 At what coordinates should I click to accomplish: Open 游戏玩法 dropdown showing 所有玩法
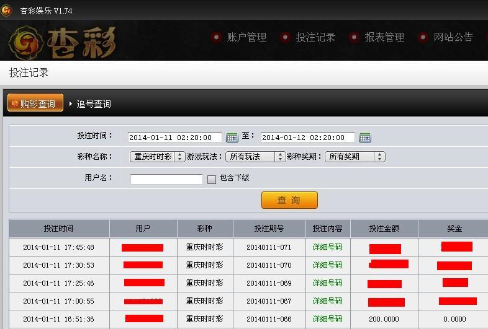tap(255, 157)
